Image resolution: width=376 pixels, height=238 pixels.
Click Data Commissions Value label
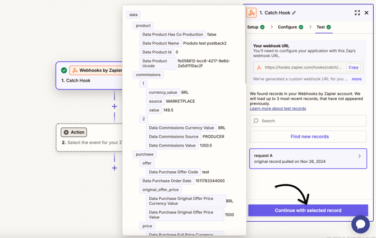[x=172, y=145]
